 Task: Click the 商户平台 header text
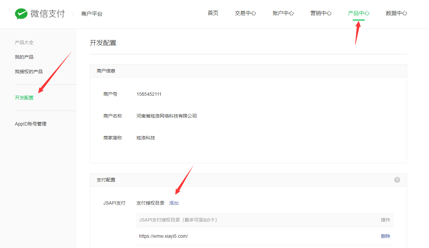pos(92,14)
